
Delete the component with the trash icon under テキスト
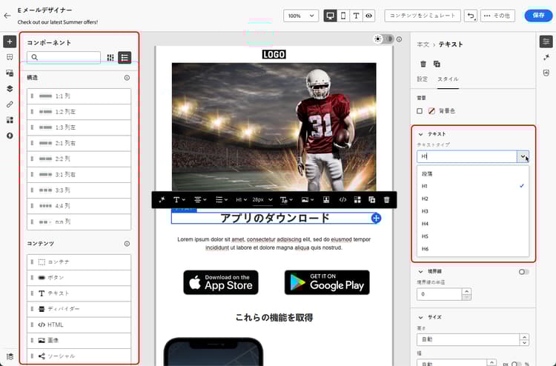pyautogui.click(x=423, y=64)
